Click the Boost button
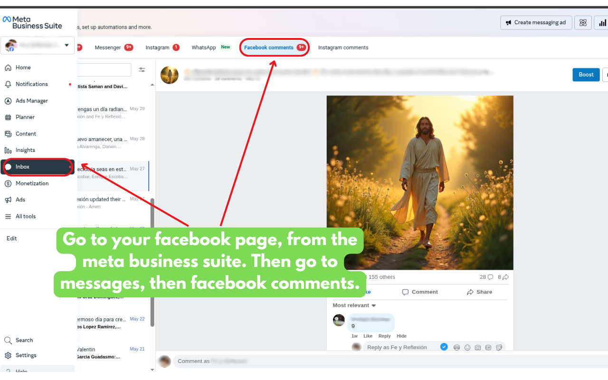608x380 pixels. (x=586, y=75)
